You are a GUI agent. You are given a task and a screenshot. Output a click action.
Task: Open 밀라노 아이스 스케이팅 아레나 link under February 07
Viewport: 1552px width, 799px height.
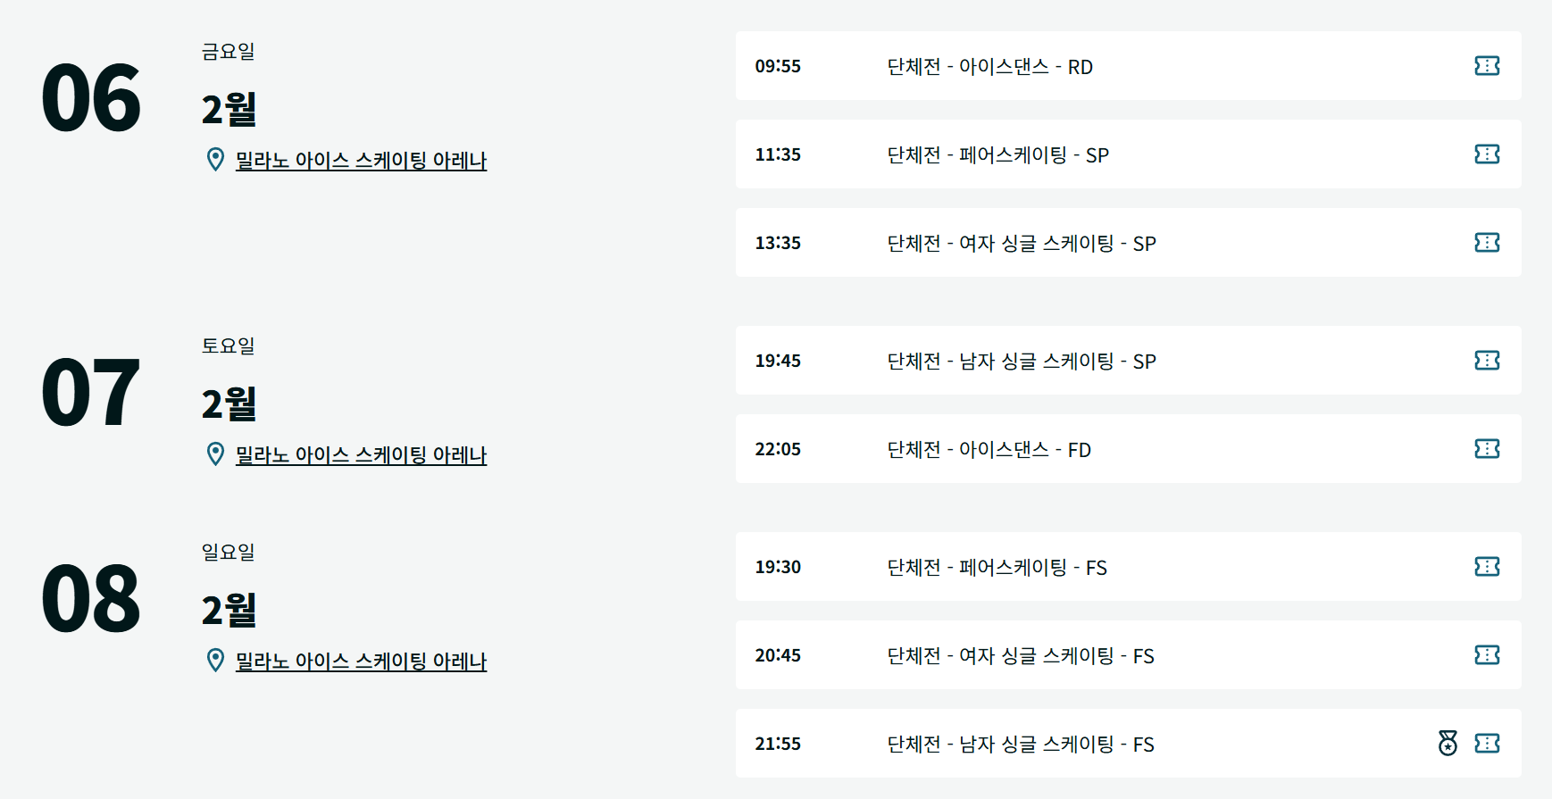361,455
